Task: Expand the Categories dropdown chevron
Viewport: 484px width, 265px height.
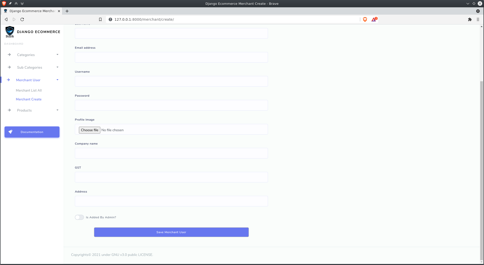Action: pyautogui.click(x=57, y=55)
